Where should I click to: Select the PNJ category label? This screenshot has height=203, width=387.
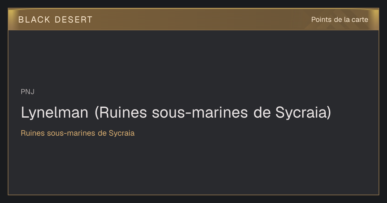point(27,92)
